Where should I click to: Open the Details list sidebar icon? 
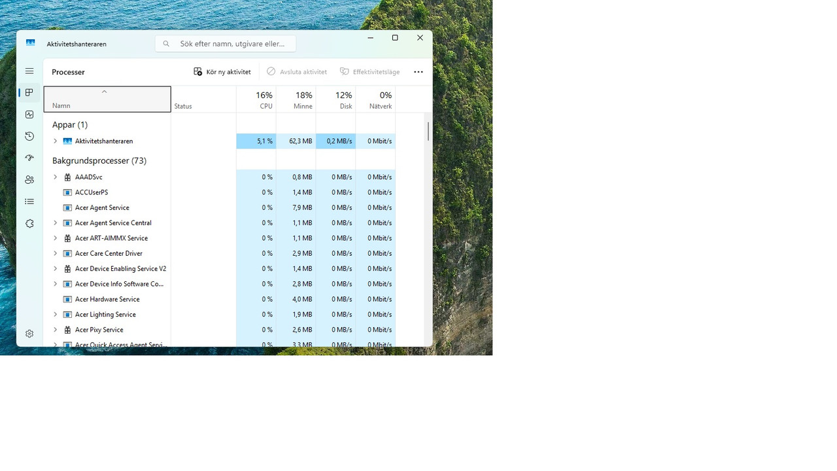pos(29,201)
